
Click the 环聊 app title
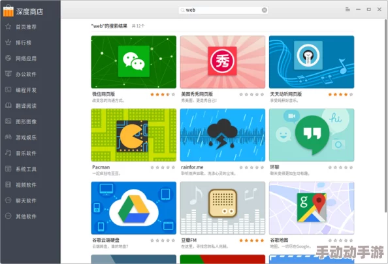click(x=274, y=167)
